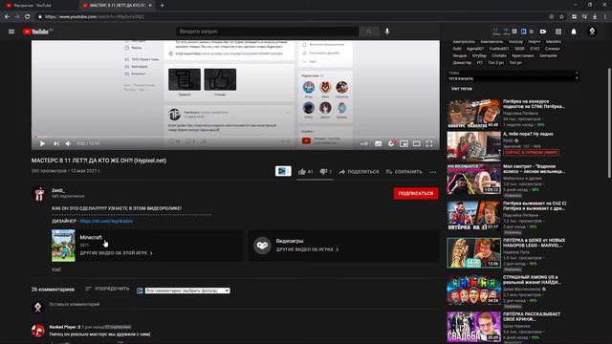Open the YouTube hamburger guide menu

pyautogui.click(x=11, y=32)
